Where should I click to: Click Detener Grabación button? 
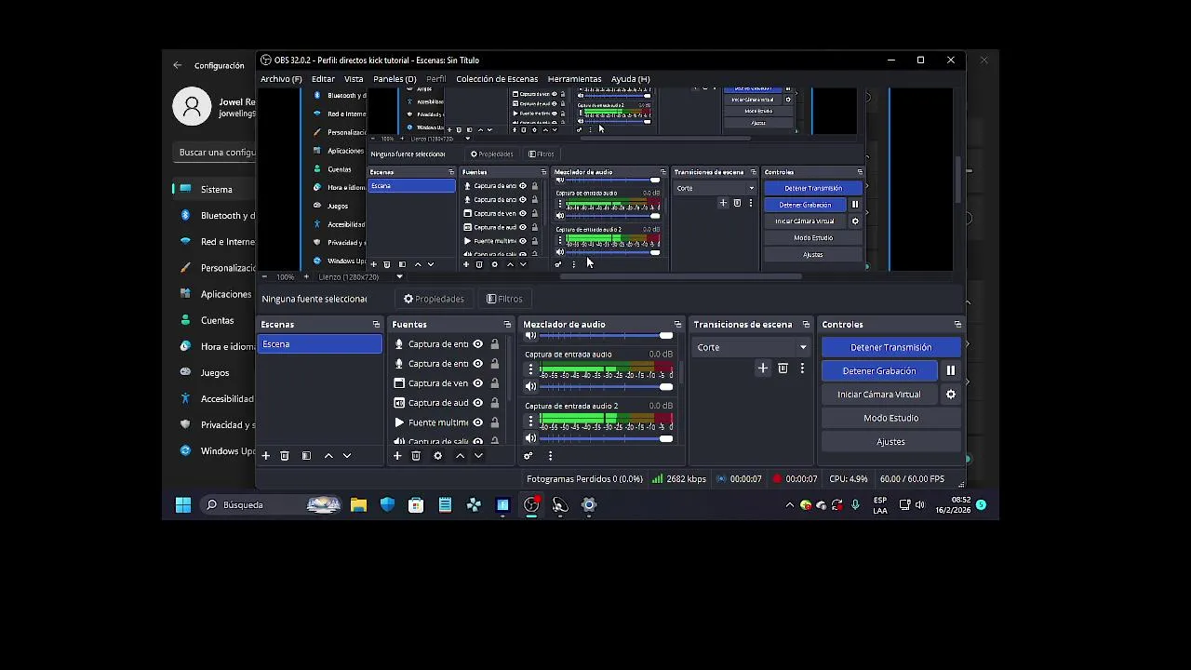point(879,370)
